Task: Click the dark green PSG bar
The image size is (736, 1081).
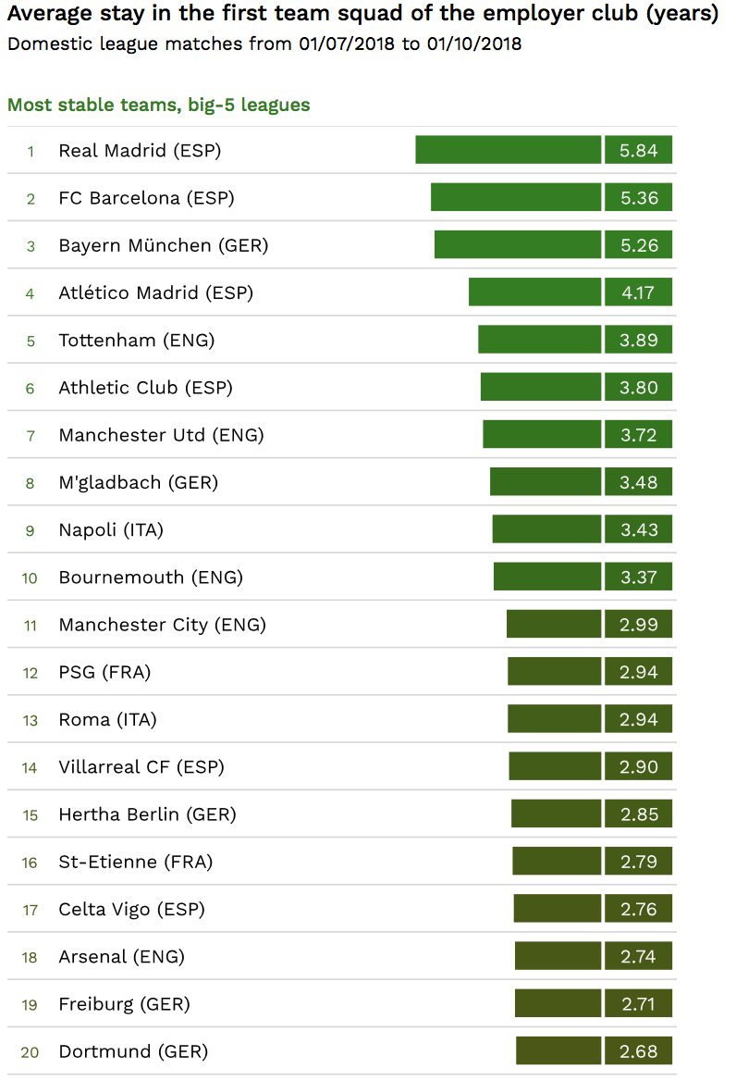Action: click(554, 672)
